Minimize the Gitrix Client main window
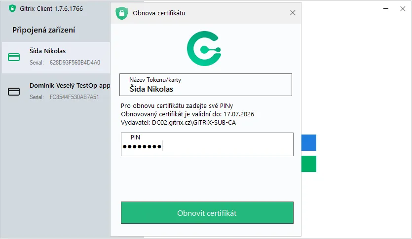412x239 pixels. click(x=384, y=8)
